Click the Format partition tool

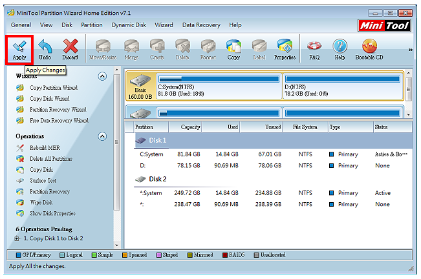coord(208,50)
